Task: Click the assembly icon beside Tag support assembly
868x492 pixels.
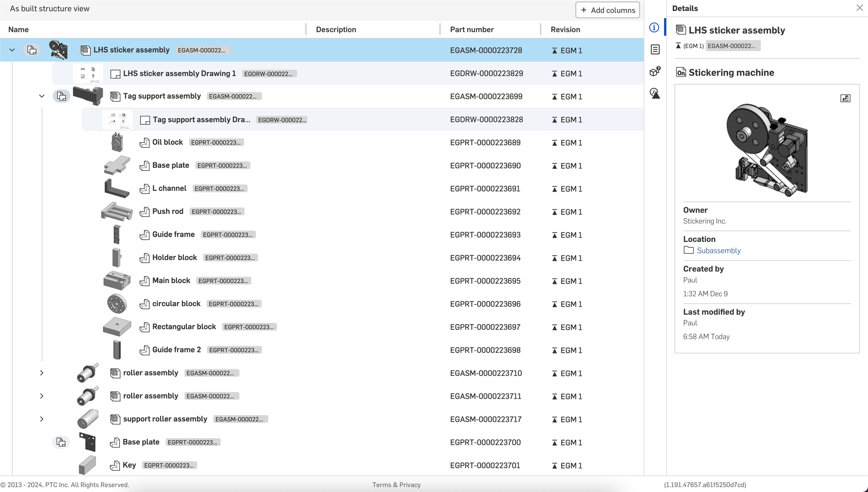Action: click(x=115, y=96)
